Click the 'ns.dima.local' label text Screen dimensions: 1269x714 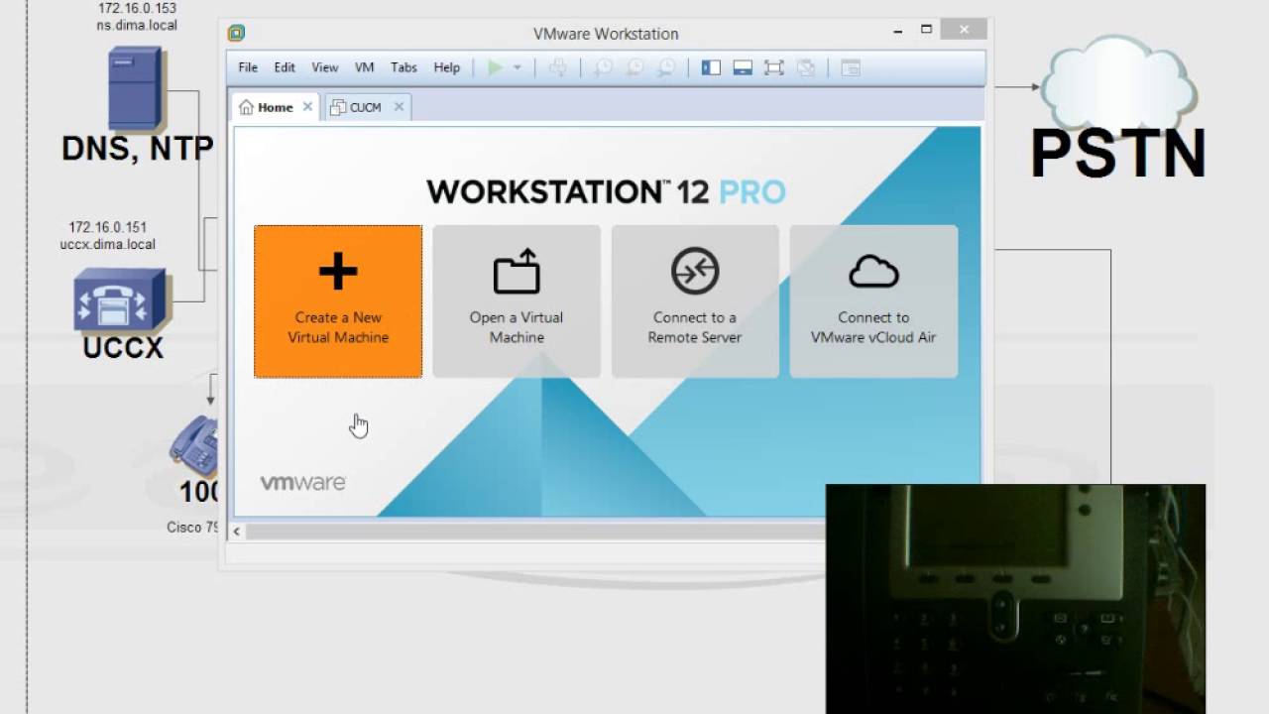click(137, 25)
